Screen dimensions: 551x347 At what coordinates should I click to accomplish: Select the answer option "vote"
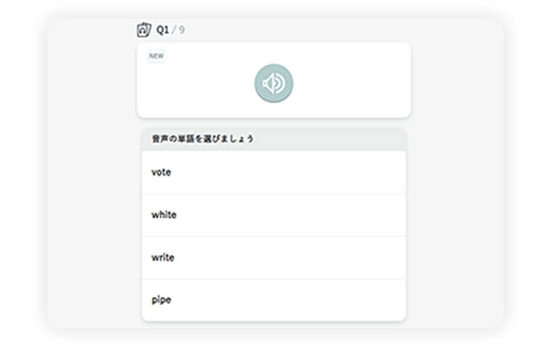coord(274,172)
